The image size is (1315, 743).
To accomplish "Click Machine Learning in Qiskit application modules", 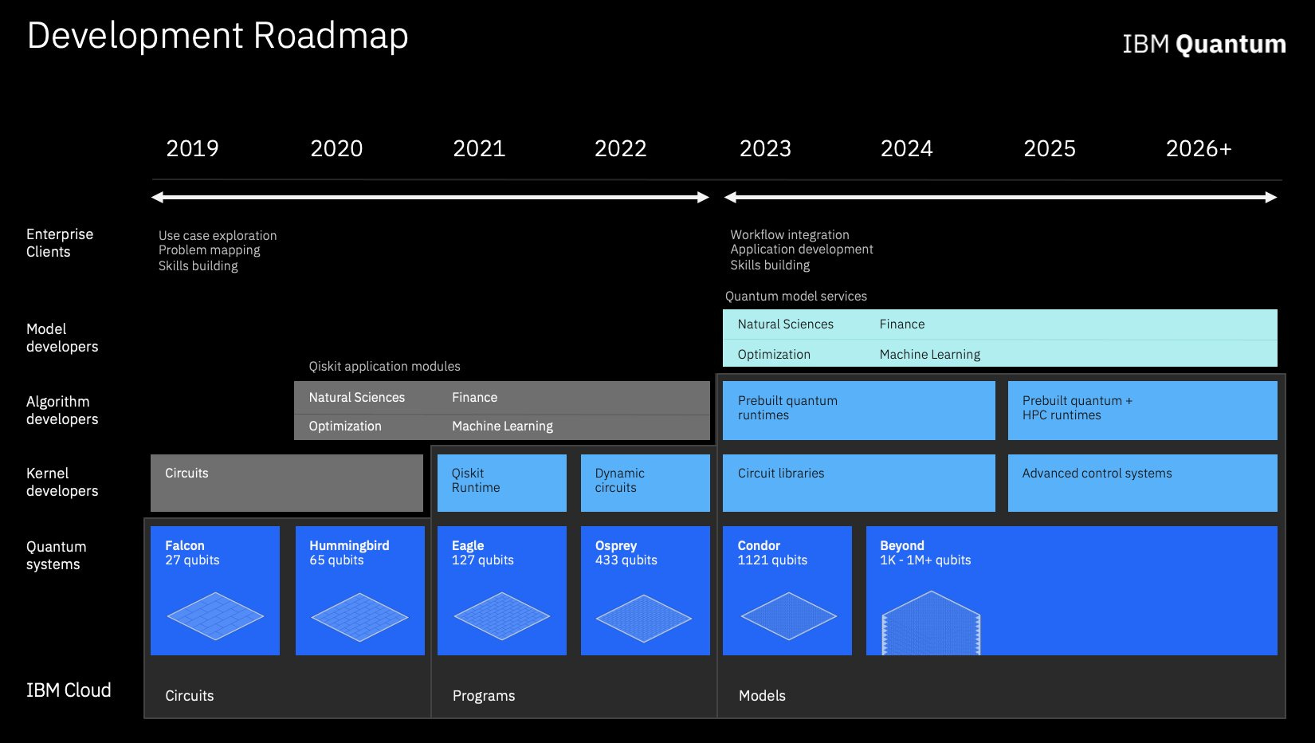I will point(503,427).
